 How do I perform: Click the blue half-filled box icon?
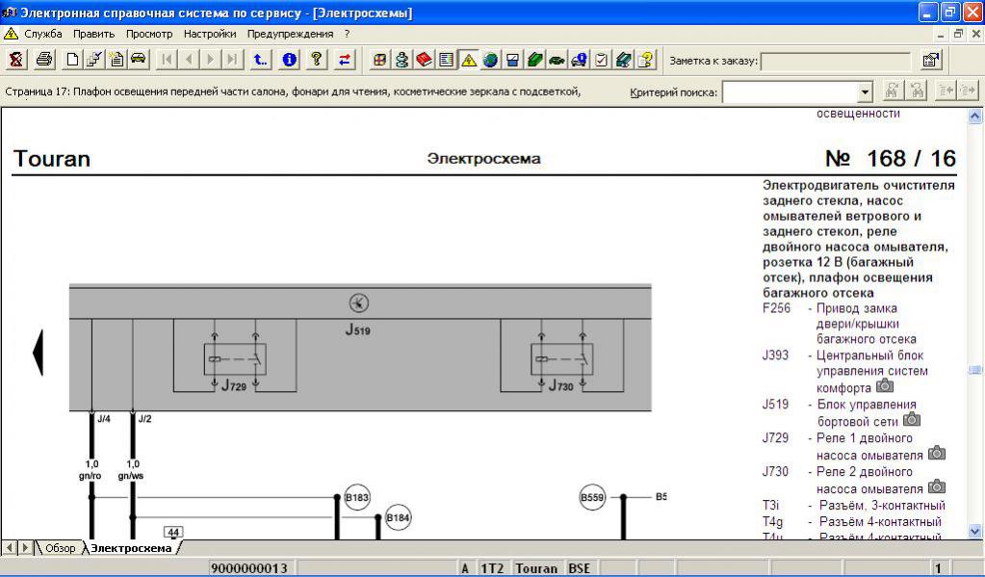click(x=512, y=60)
